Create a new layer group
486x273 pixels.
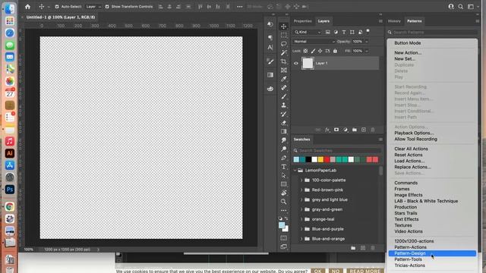click(x=355, y=130)
